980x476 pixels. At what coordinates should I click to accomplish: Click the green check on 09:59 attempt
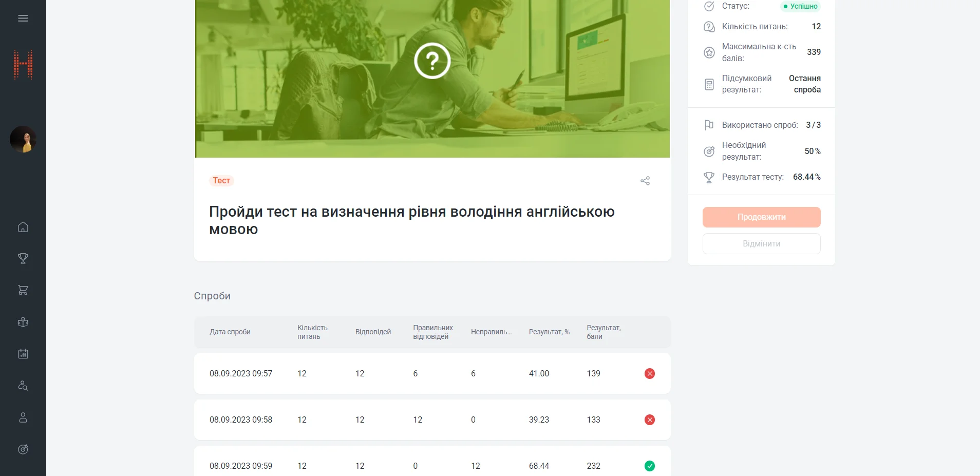(x=650, y=466)
